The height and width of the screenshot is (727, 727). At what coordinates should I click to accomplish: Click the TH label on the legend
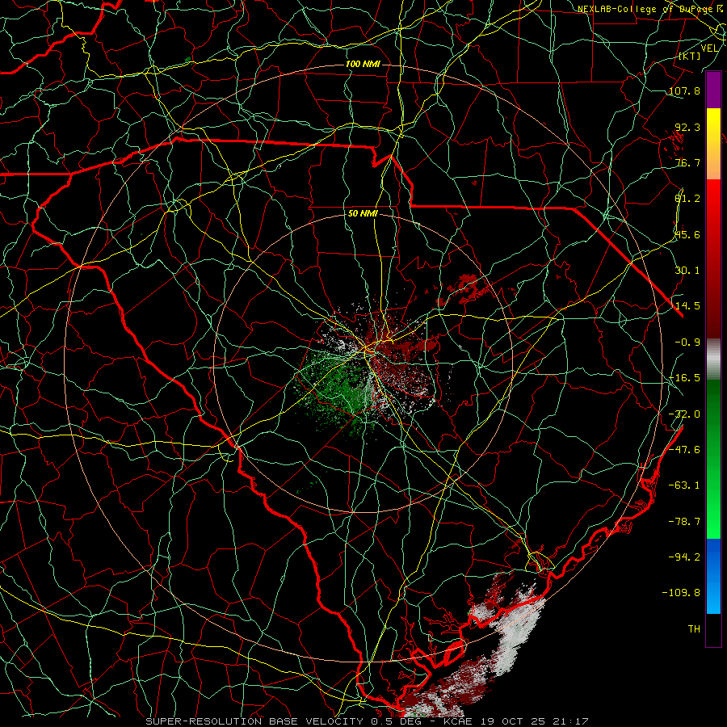(694, 629)
